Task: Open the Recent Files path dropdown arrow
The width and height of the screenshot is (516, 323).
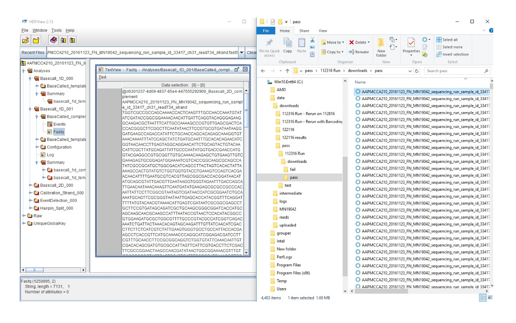Action: [x=242, y=53]
